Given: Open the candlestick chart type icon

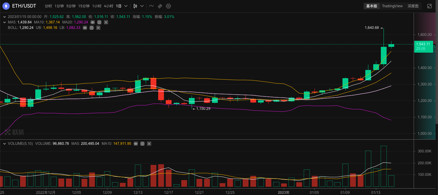Looking at the screenshot, I should click(x=135, y=6).
